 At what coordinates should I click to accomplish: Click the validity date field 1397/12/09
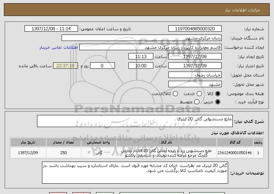point(195,66)
